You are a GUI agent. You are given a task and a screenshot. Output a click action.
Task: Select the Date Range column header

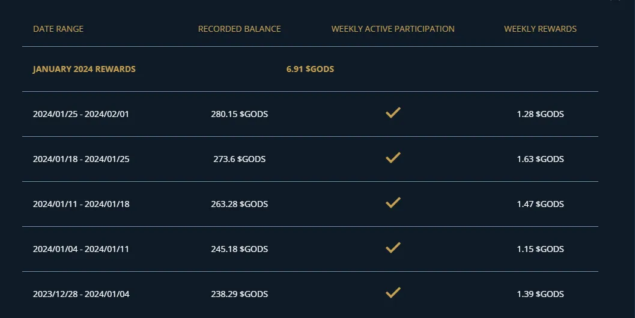58,29
